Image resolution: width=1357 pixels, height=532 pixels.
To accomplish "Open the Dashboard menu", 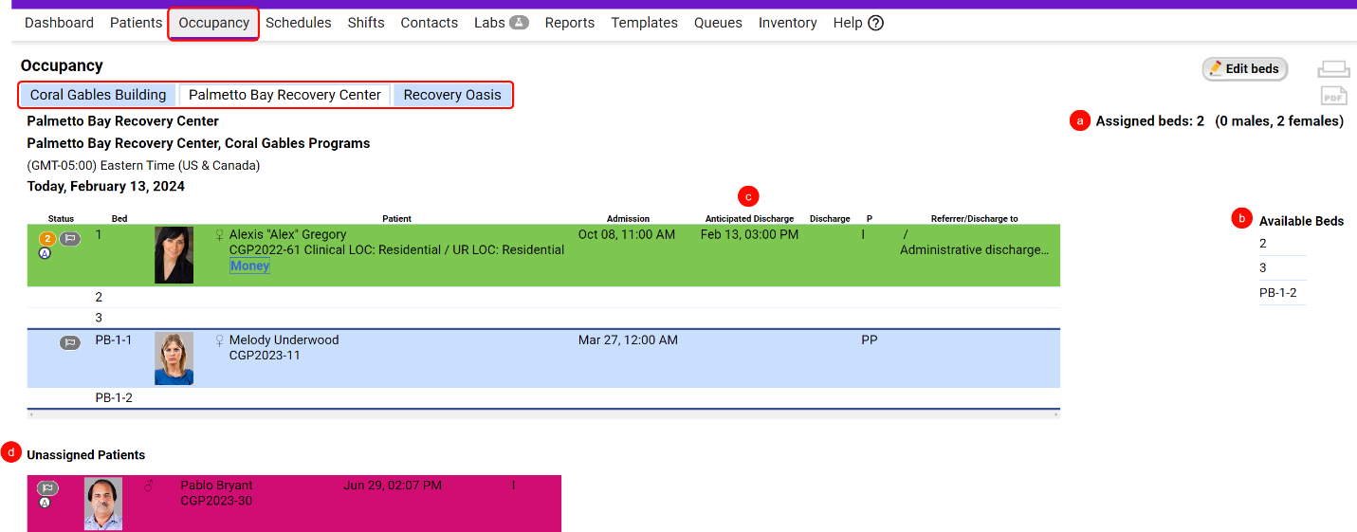I will coord(59,23).
